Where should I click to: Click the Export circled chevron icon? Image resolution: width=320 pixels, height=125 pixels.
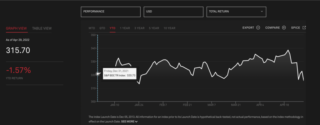tap(258, 28)
